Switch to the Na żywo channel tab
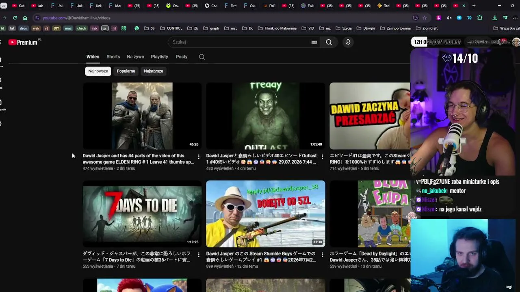520x292 pixels. click(135, 57)
